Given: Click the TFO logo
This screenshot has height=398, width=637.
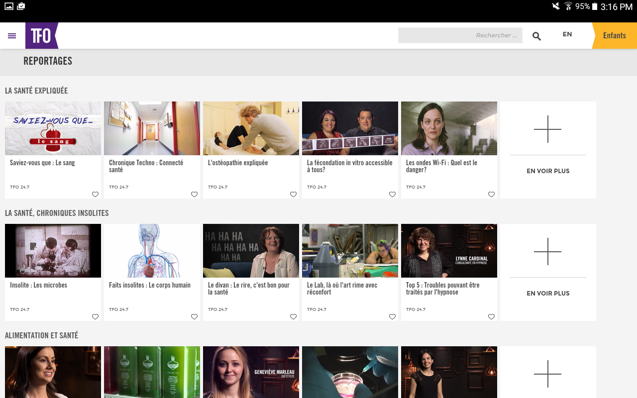Looking at the screenshot, I should (41, 36).
